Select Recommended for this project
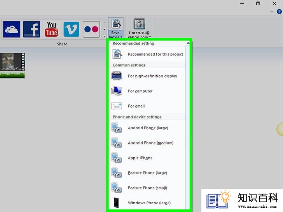Screen dimensions: 283x212 [x=147, y=54]
